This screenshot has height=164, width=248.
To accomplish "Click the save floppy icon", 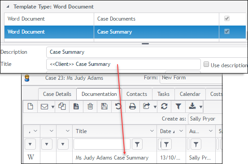I will [104, 106].
